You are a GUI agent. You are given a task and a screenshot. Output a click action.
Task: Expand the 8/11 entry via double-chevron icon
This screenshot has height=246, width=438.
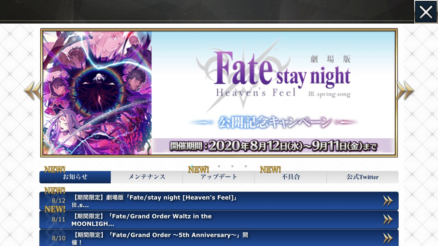[x=388, y=220]
